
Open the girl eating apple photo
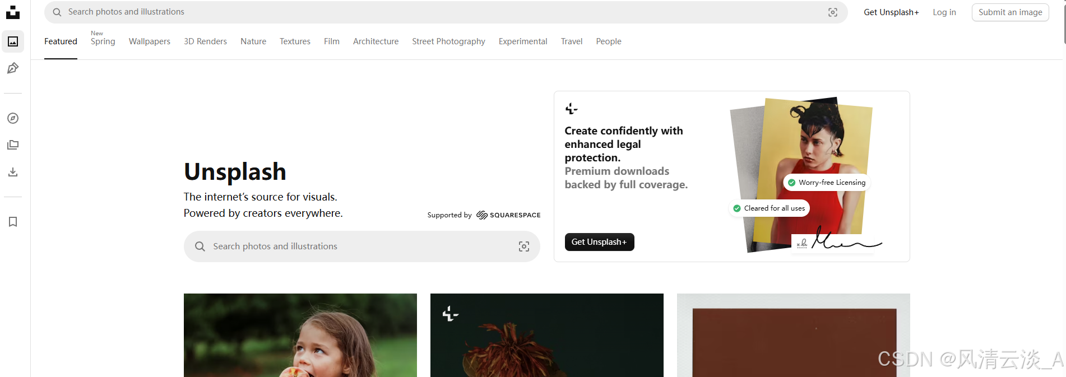tap(300, 335)
